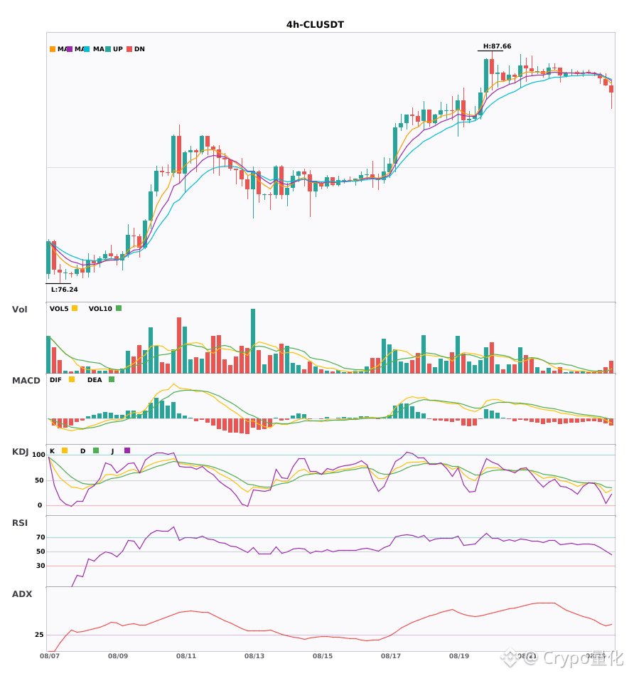Click the Vol panel label

click(19, 310)
